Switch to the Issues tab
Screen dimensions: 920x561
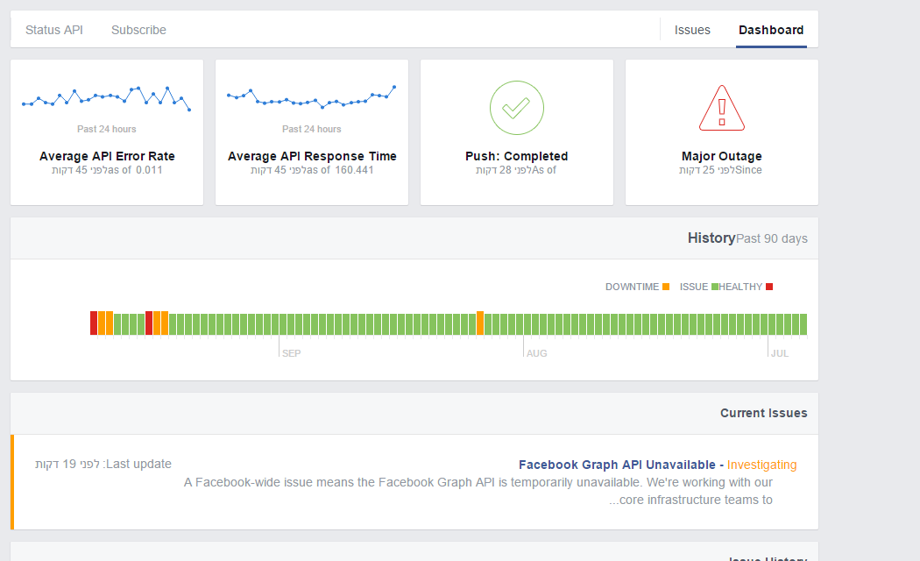click(x=692, y=30)
